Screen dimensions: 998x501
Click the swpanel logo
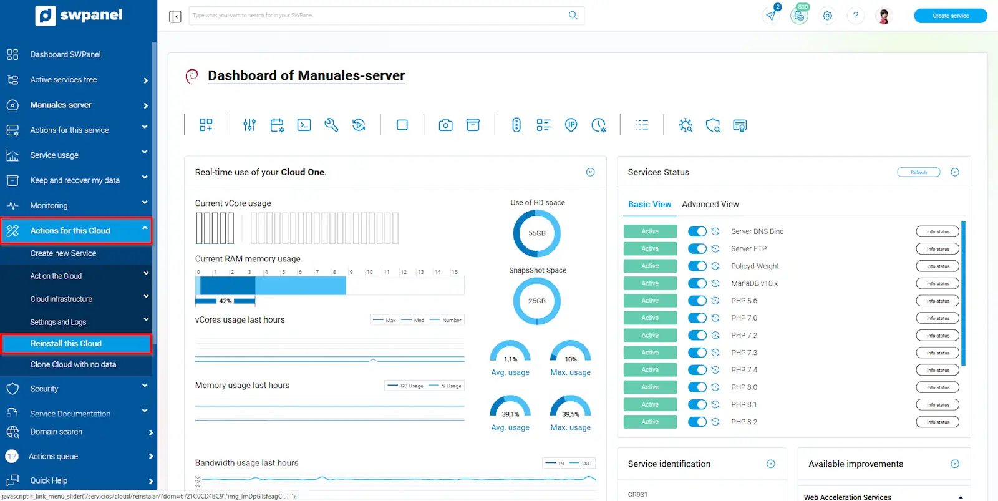79,16
